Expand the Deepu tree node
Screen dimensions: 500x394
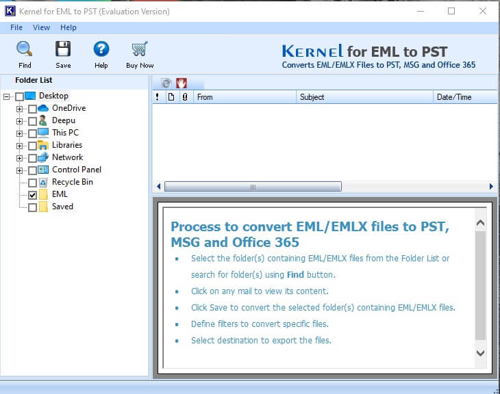[x=19, y=121]
